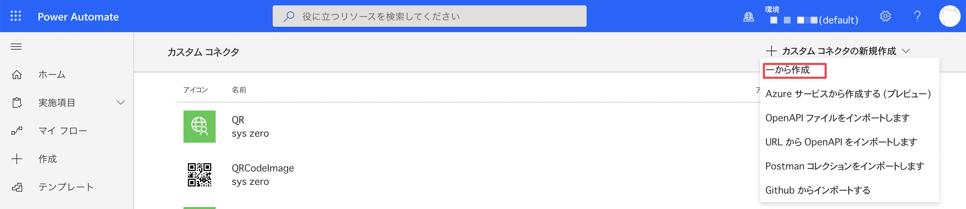Open the settings gear icon
Screen dimensions: 966x209
[x=885, y=16]
